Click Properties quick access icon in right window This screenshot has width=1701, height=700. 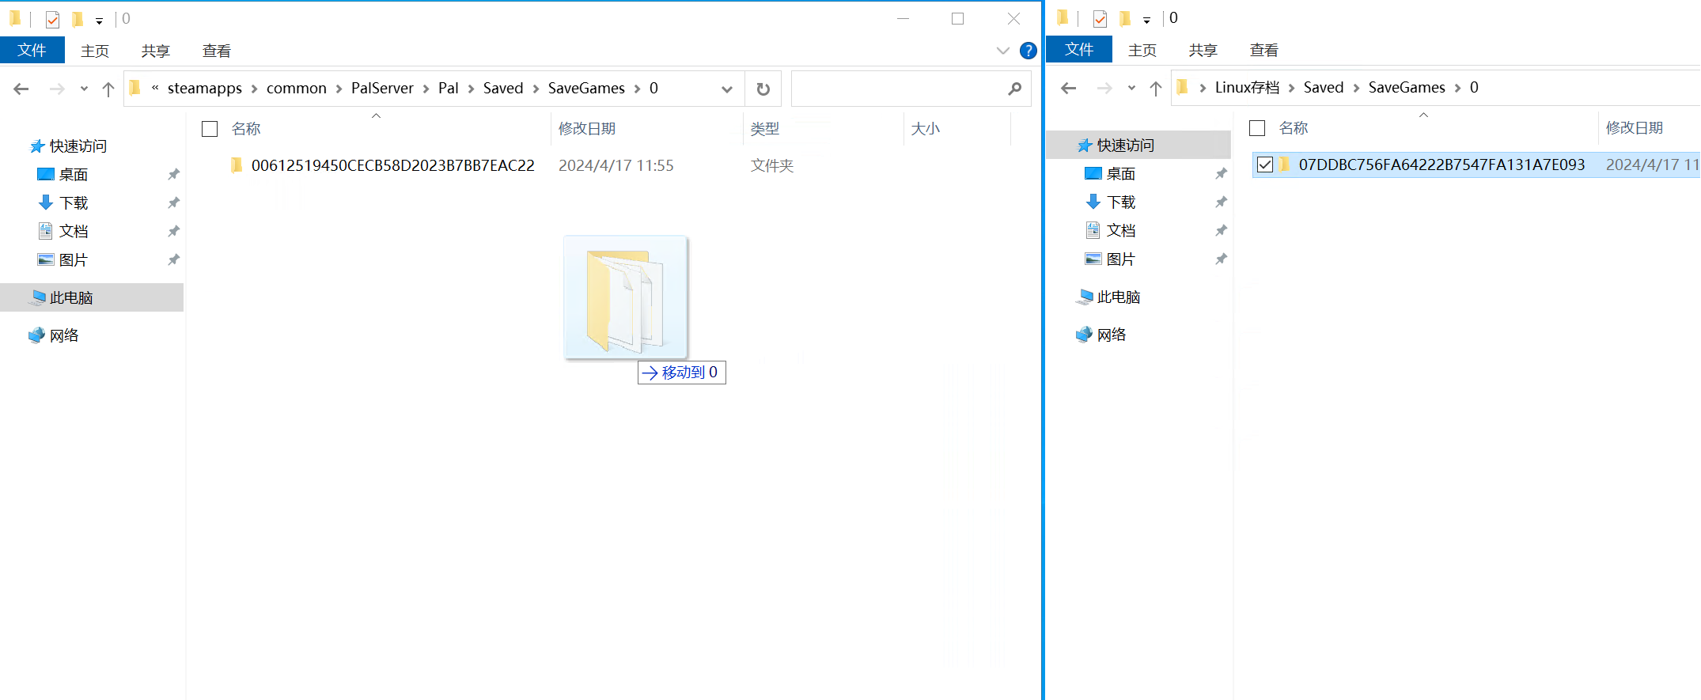1101,18
